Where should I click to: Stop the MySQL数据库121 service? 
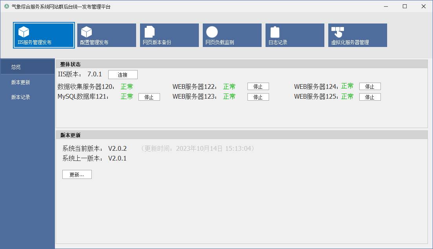(149, 97)
